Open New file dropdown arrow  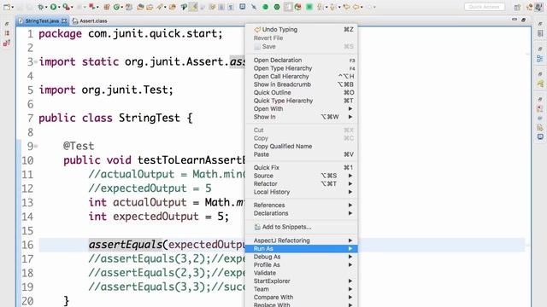click(13, 7)
